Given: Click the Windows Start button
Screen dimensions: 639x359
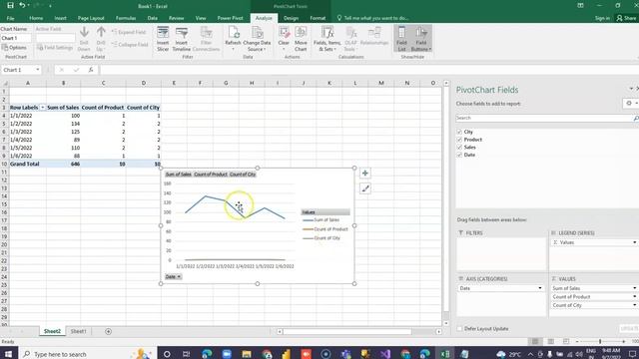Looking at the screenshot, I should point(8,354).
